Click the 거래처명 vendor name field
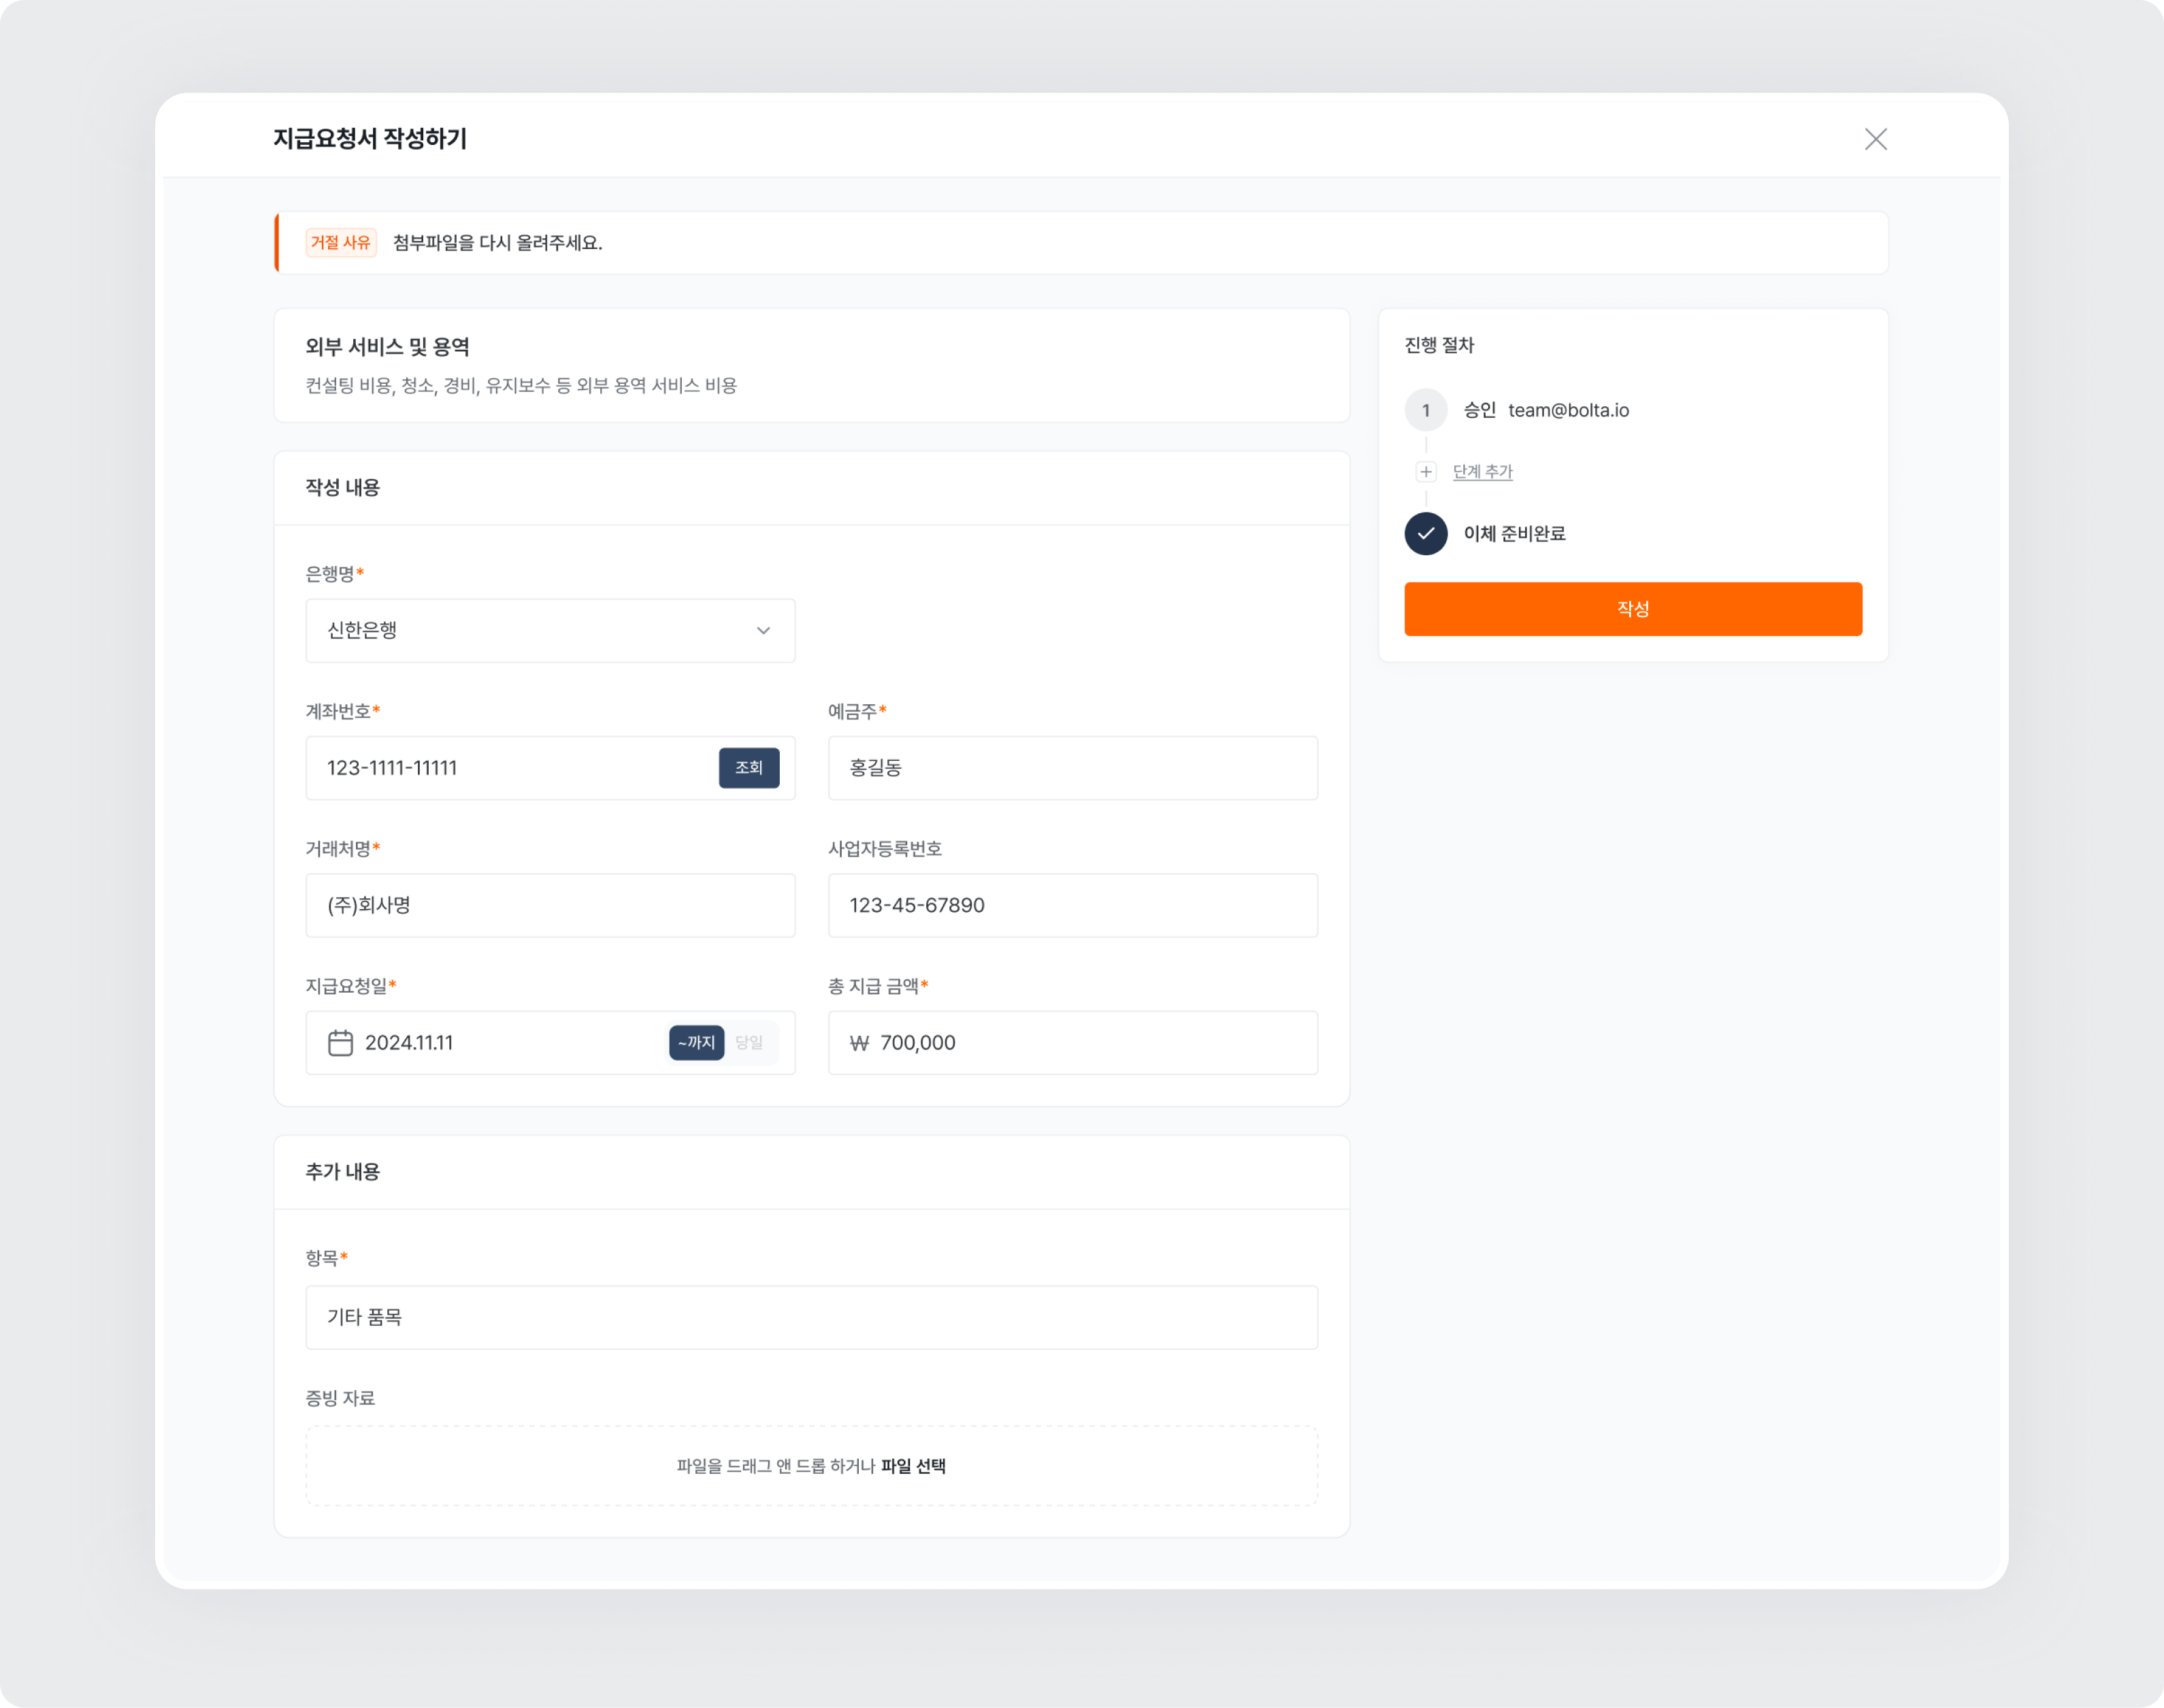This screenshot has width=2164, height=1708. pos(550,905)
